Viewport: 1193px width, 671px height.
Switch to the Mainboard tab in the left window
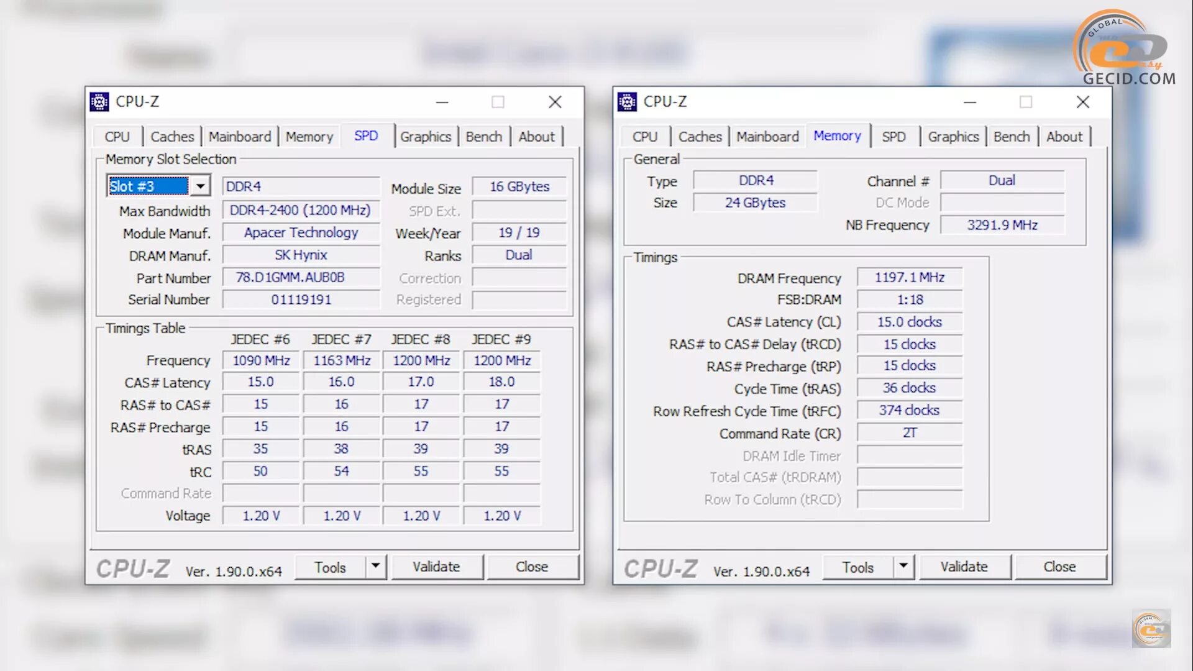pos(240,137)
